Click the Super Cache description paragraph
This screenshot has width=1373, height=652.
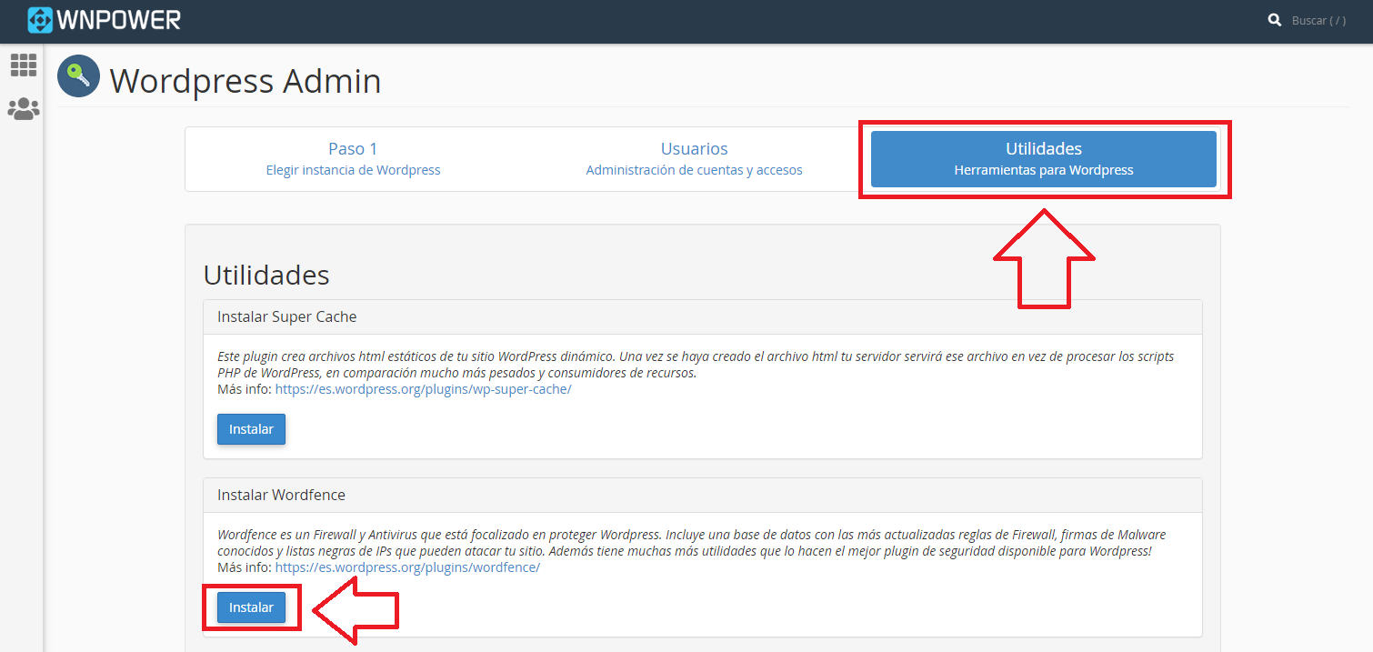click(694, 365)
